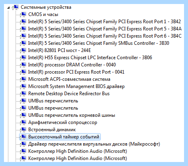Select processor PCI Express Root Port - 0041
Image resolution: width=188 pixels, height=166 pixels.
(x=76, y=72)
